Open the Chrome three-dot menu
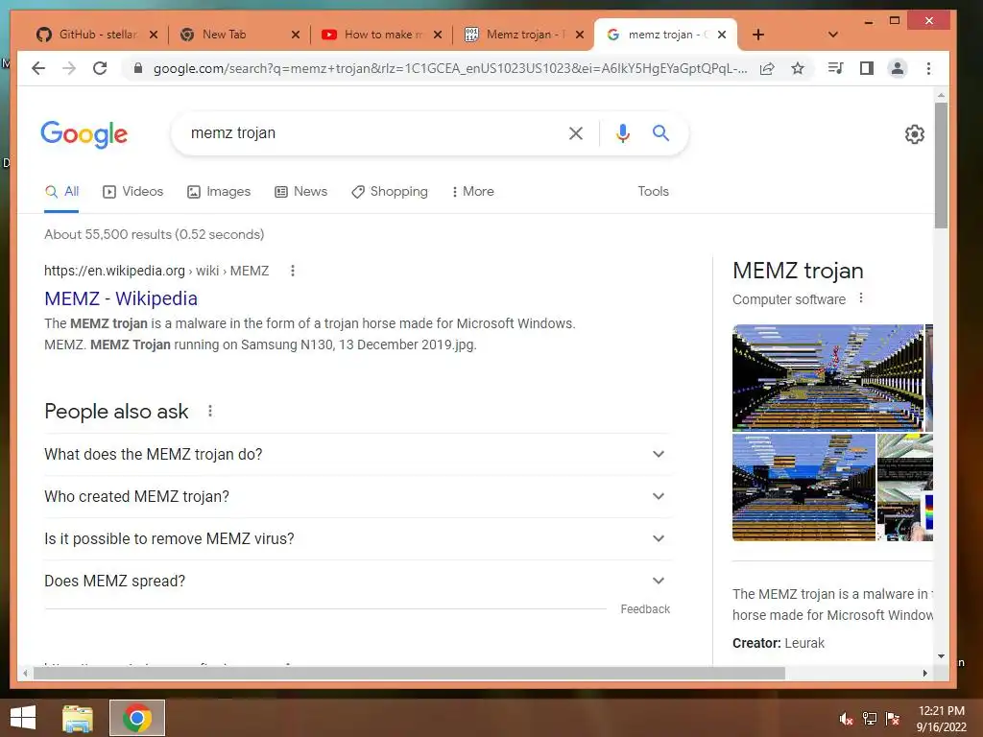 click(x=928, y=68)
